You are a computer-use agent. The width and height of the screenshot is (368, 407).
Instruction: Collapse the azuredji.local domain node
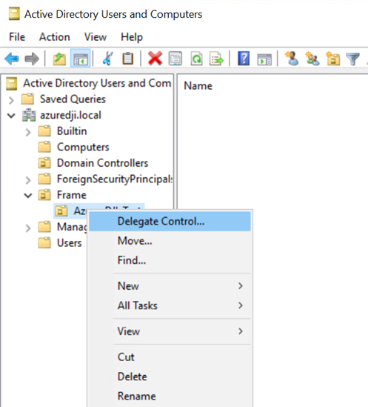(11, 116)
